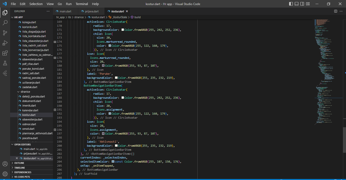Open the Search view
Viewport: 346px width, 180px height.
(5, 23)
